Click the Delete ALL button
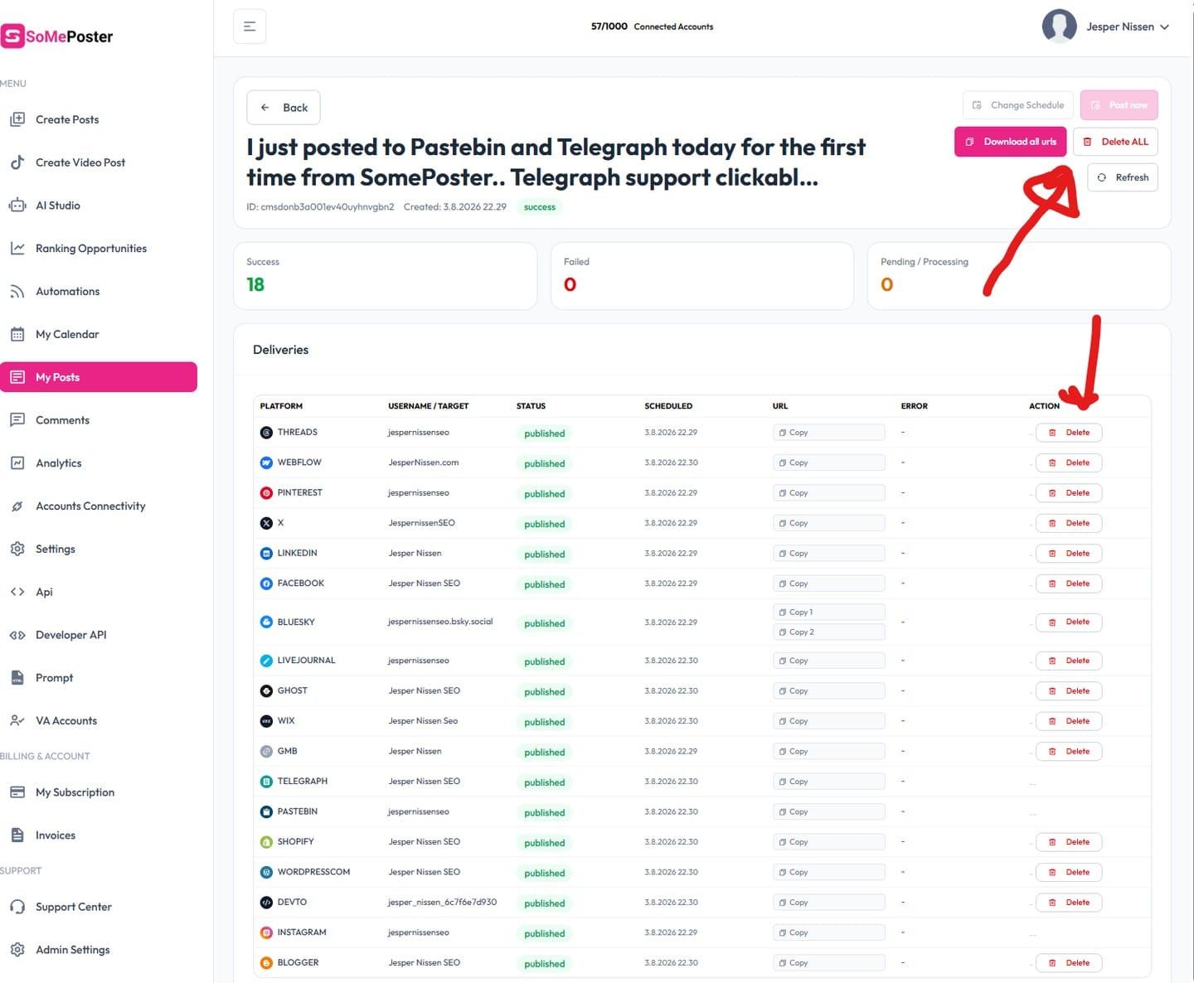 point(1115,142)
